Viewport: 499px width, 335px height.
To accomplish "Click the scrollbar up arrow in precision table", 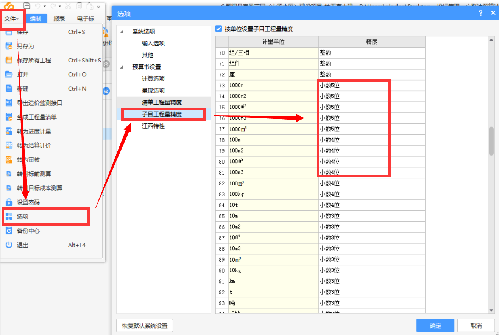I will pos(491,40).
